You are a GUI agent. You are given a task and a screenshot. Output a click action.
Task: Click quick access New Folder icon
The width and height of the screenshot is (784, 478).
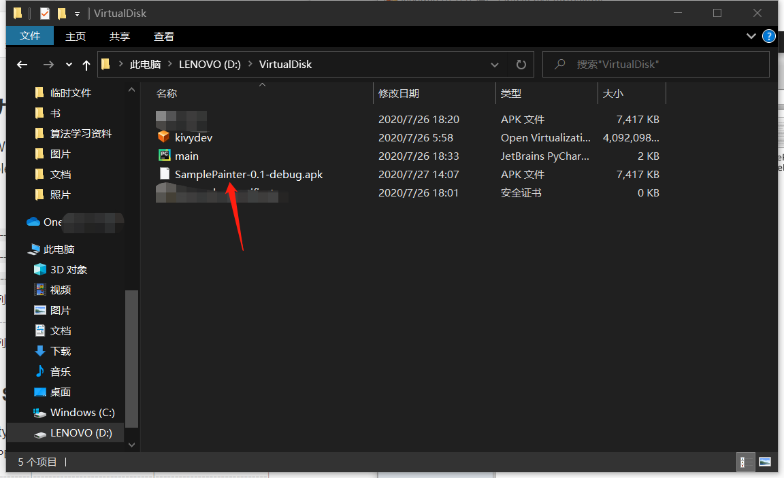(x=61, y=14)
